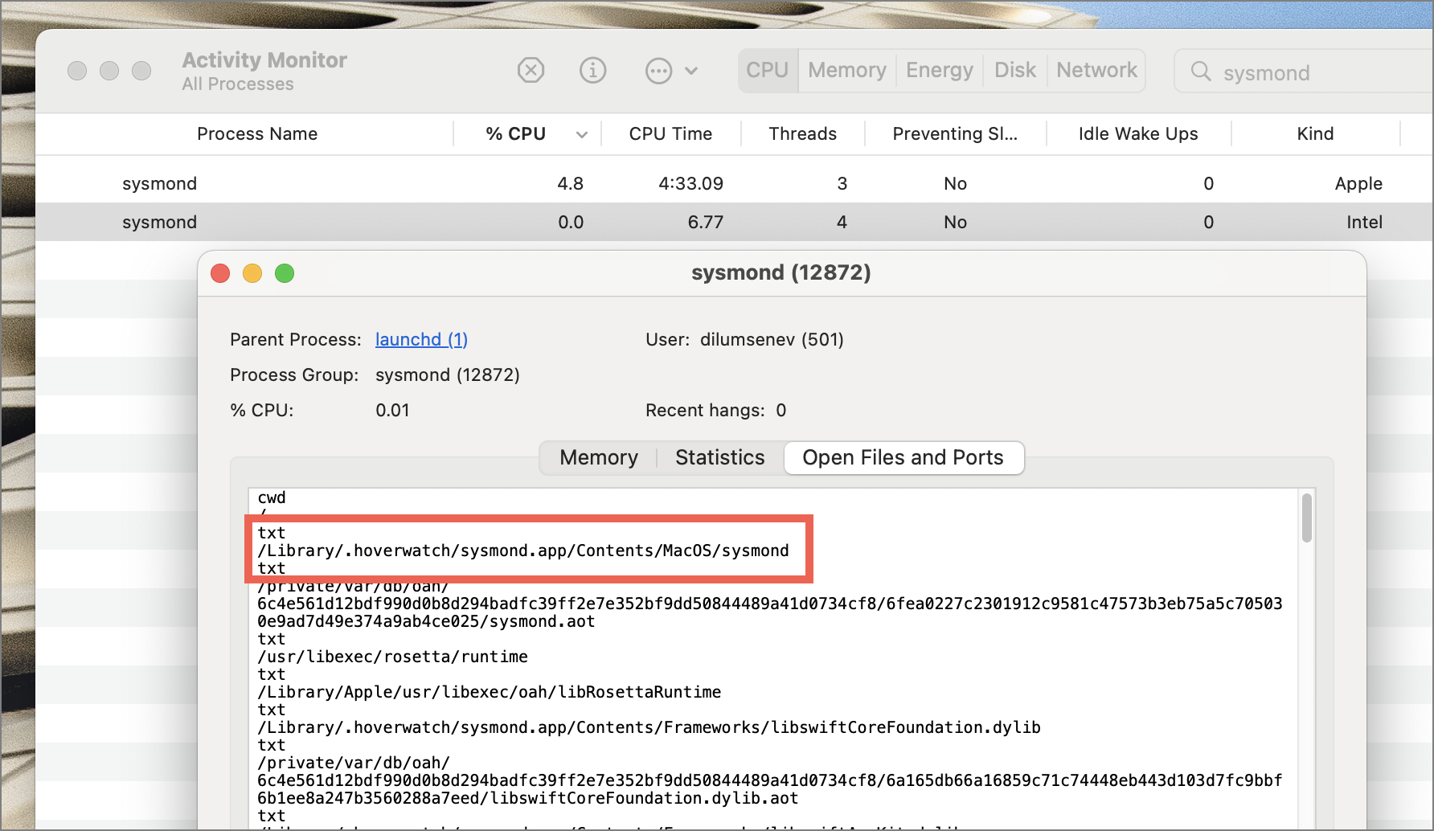Switch to the Network tab
This screenshot has height=831, width=1434.
[x=1097, y=71]
